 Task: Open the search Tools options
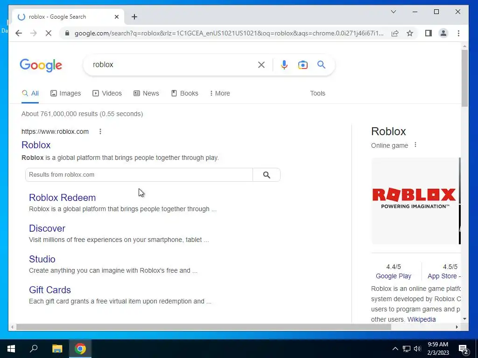(317, 93)
